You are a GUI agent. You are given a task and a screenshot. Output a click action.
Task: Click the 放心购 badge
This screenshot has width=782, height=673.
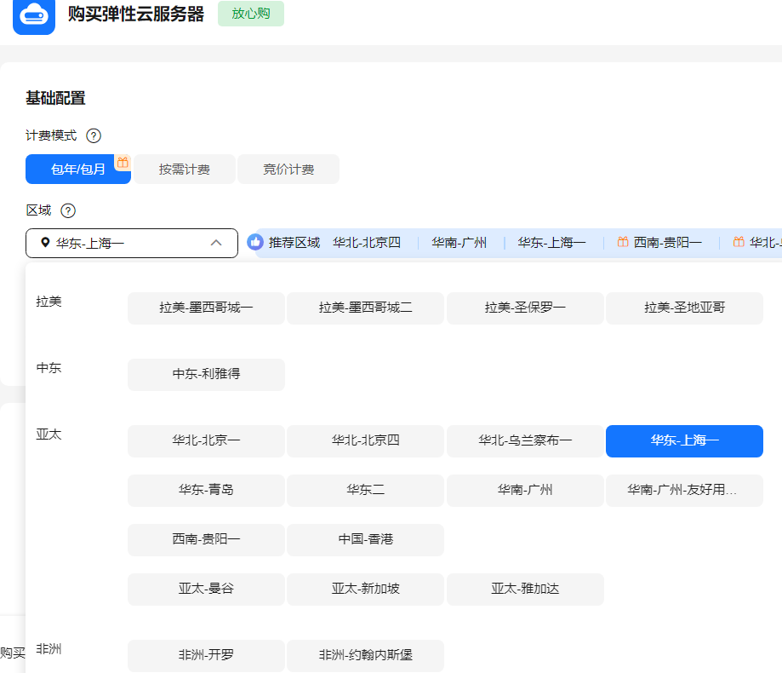251,14
